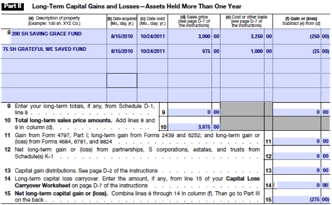Select "Total long-term sales price amounts." text
The height and width of the screenshot is (205, 332).
(x=63, y=120)
